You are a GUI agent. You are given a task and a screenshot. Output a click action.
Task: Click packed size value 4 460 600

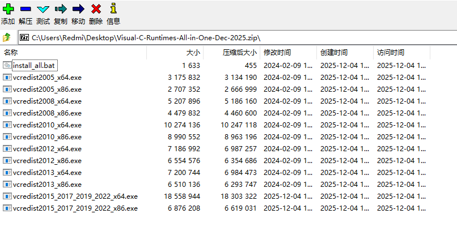tap(241, 113)
